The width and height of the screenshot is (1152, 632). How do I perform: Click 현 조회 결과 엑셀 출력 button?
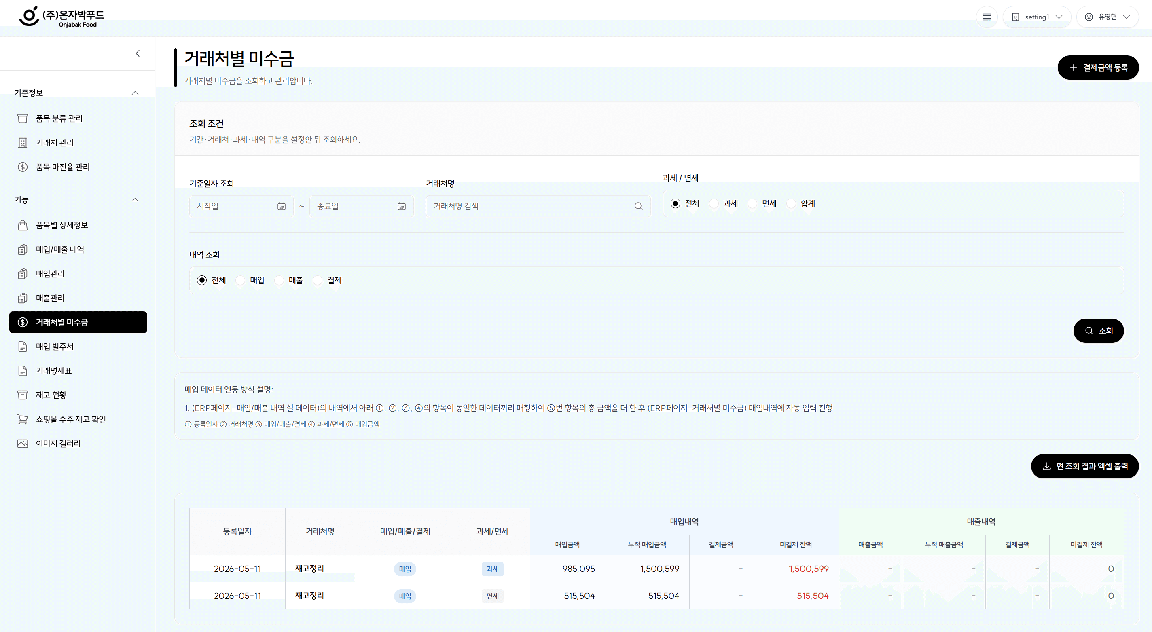tap(1084, 466)
